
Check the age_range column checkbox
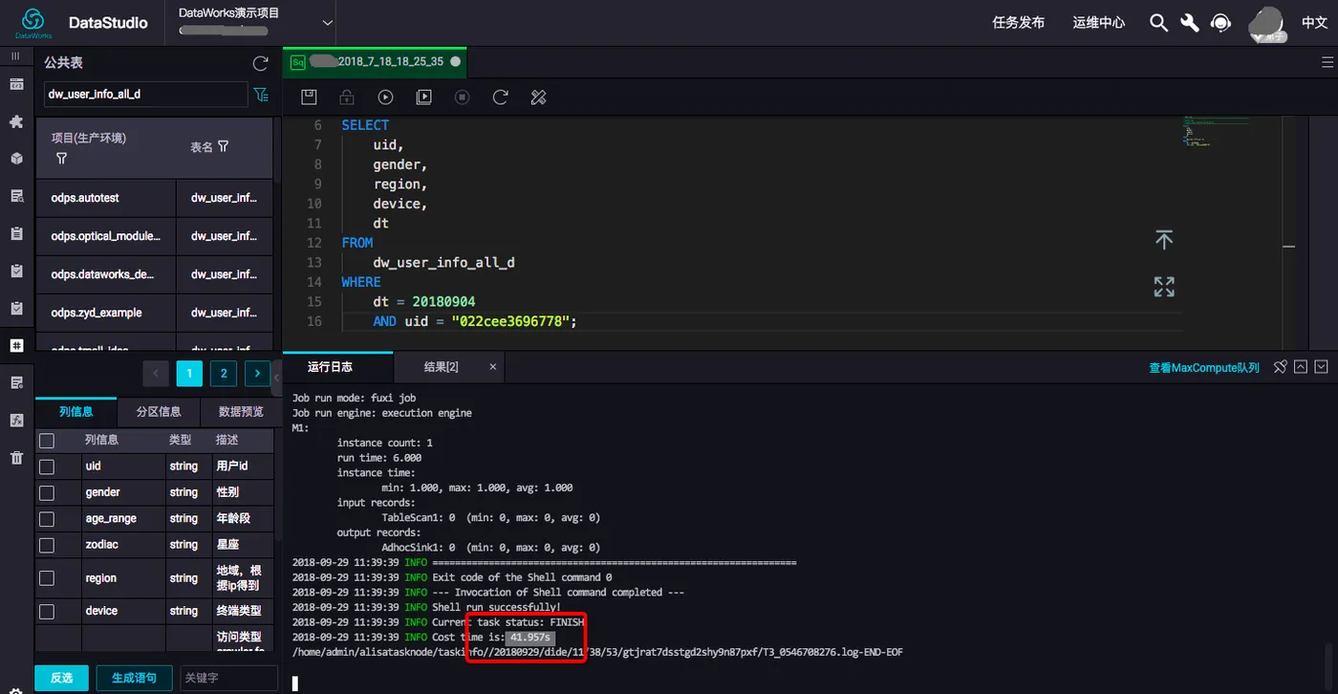pyautogui.click(x=47, y=519)
